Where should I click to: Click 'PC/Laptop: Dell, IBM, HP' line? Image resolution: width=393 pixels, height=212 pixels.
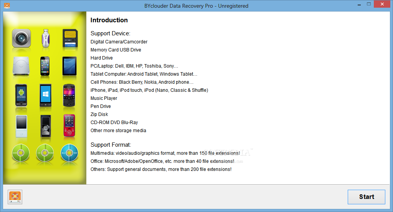tap(134, 66)
